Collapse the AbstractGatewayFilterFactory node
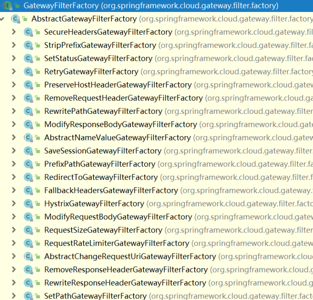This screenshot has height=300, width=313. (x=2, y=19)
